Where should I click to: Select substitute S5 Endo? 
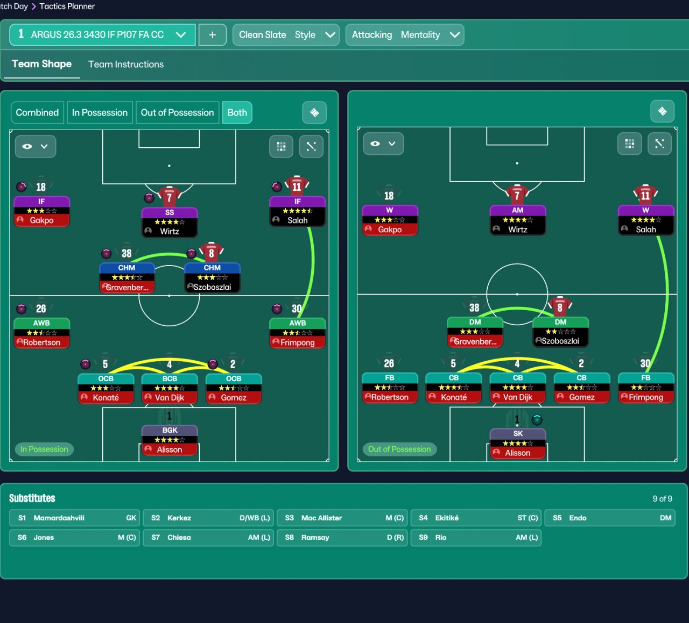[610, 518]
